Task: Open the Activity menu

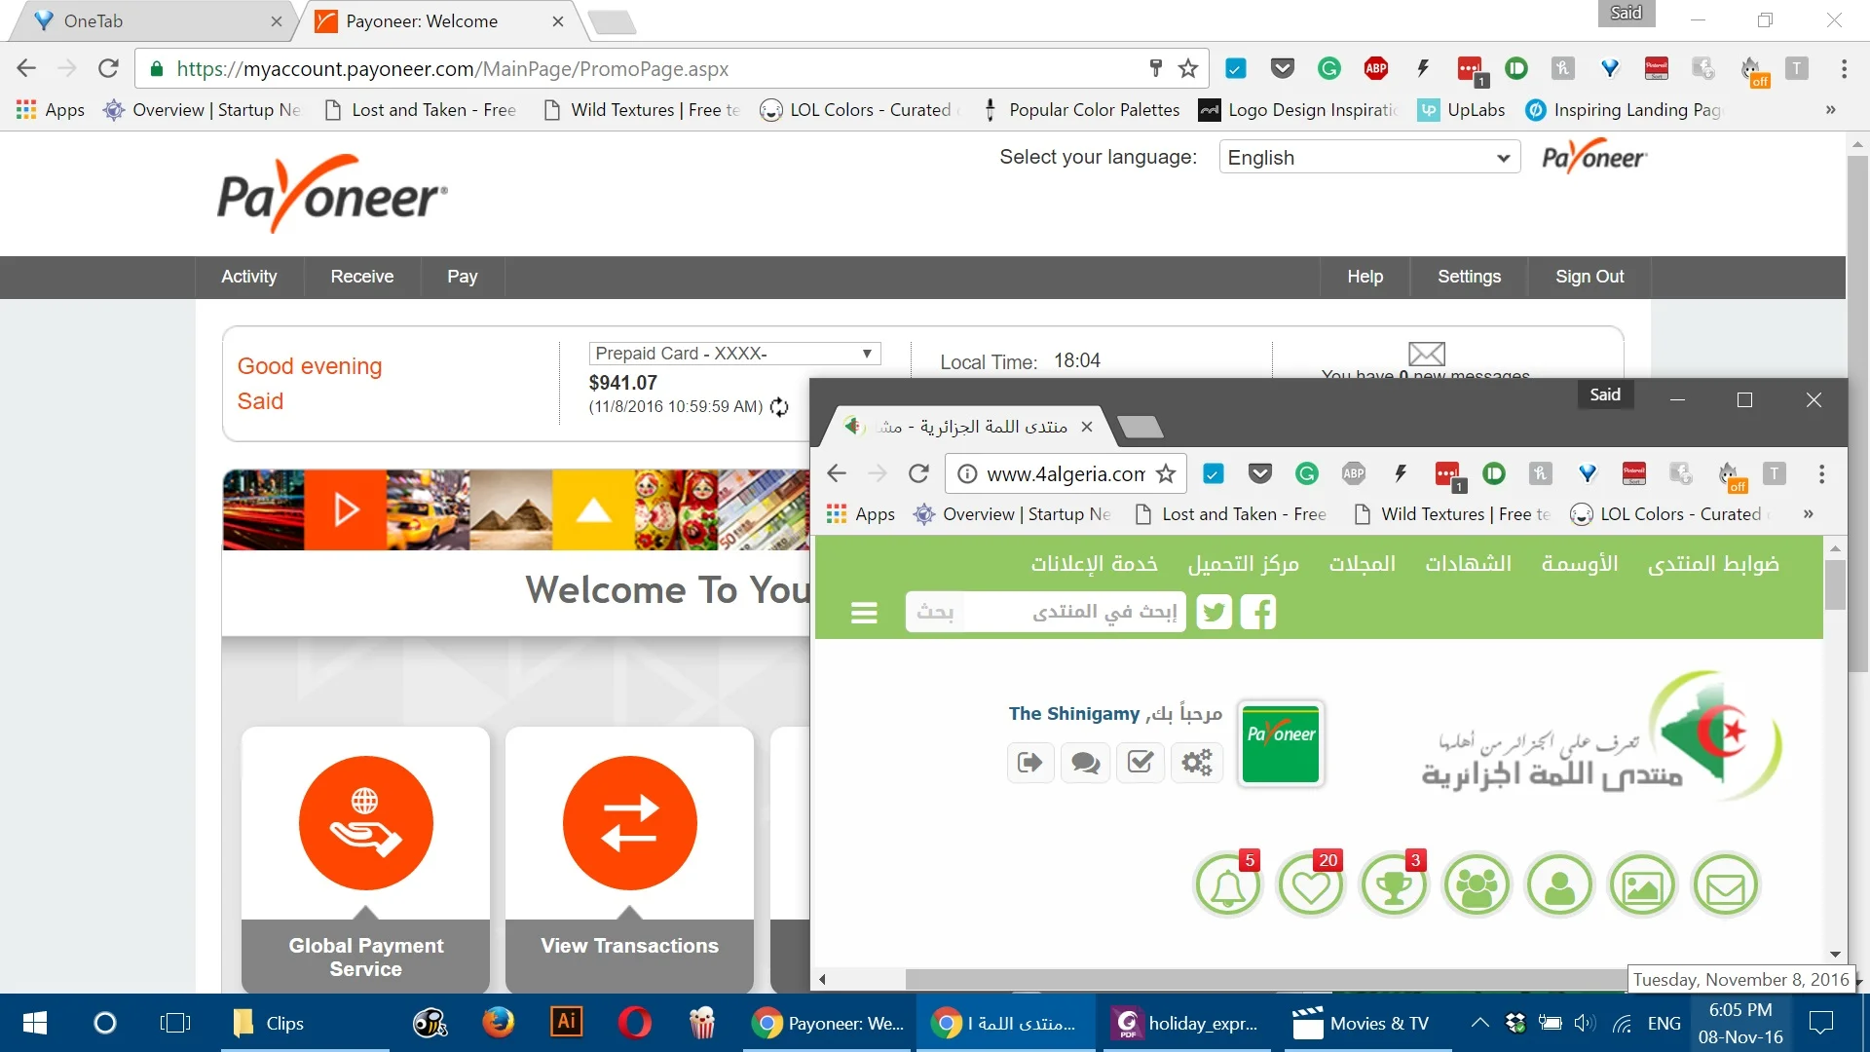Action: [248, 277]
